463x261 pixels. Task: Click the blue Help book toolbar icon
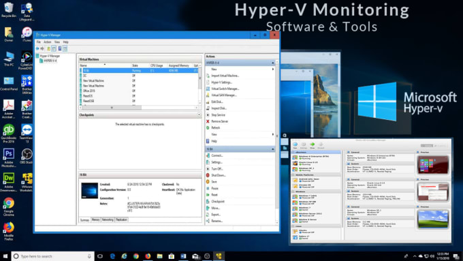pos(60,48)
